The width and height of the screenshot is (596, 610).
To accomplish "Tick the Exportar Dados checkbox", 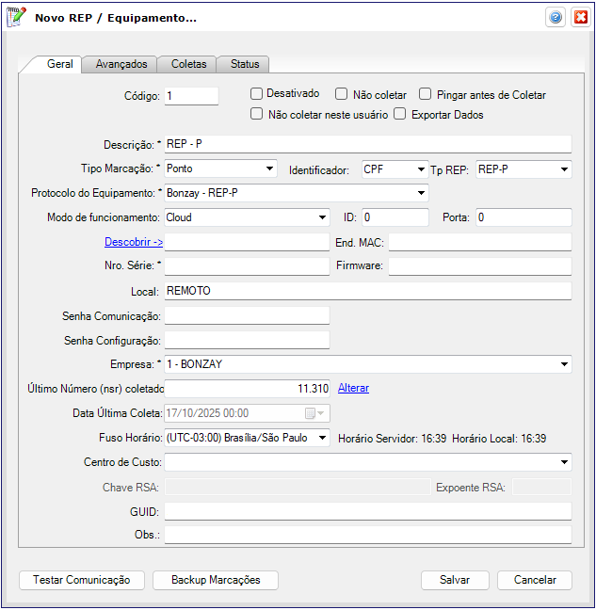I will 400,115.
